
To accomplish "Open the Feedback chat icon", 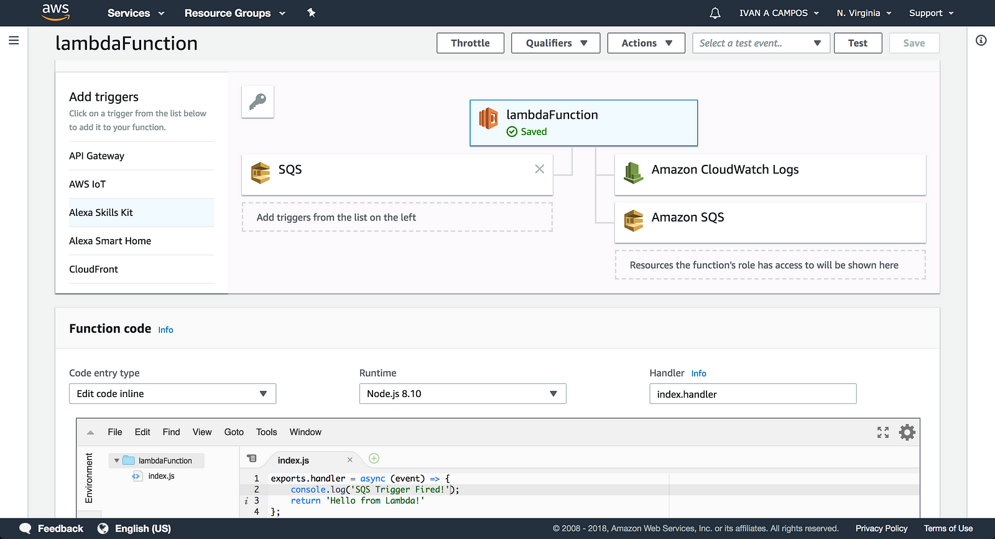I will click(25, 528).
